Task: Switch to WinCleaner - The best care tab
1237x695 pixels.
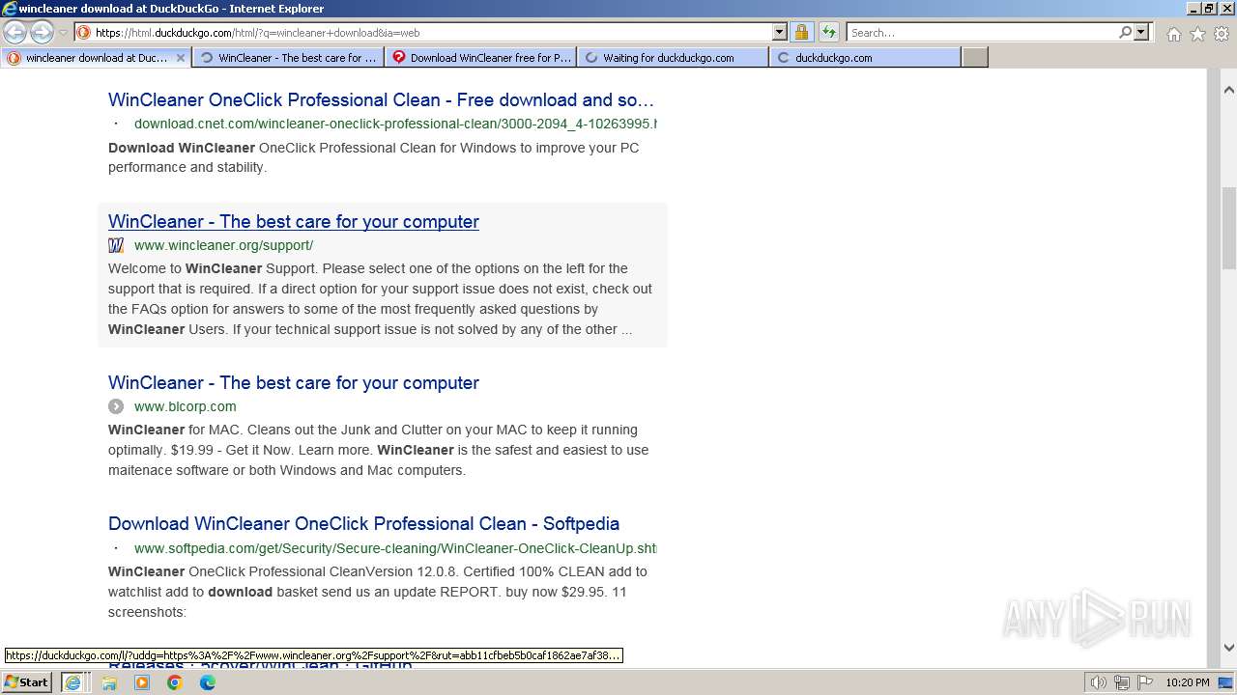Action: click(288, 58)
